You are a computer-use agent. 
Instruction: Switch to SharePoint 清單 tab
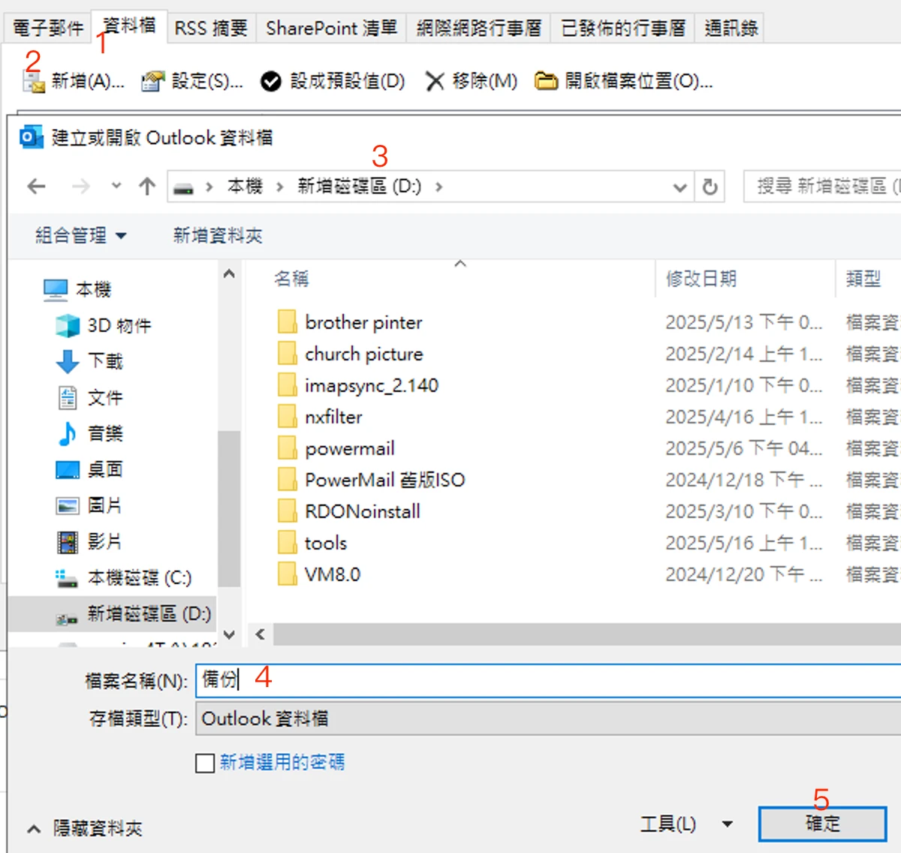331,29
